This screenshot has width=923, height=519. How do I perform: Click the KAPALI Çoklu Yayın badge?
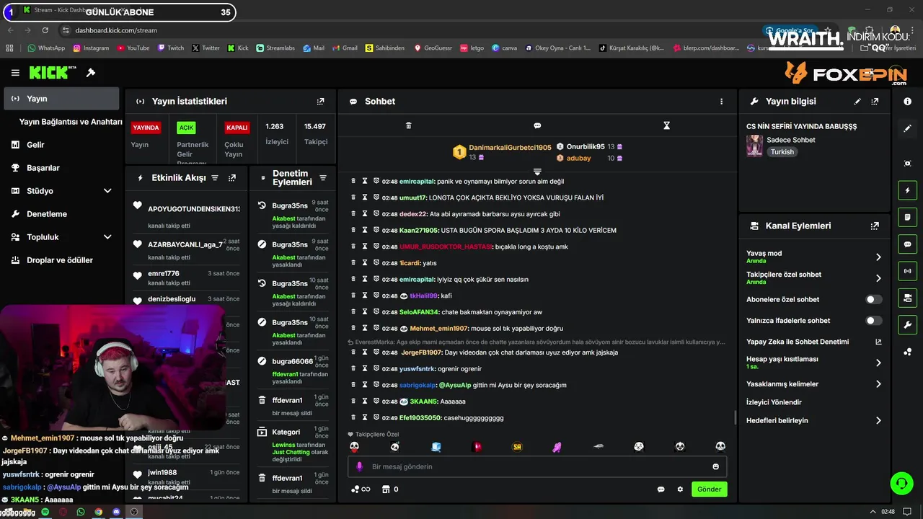[237, 128]
